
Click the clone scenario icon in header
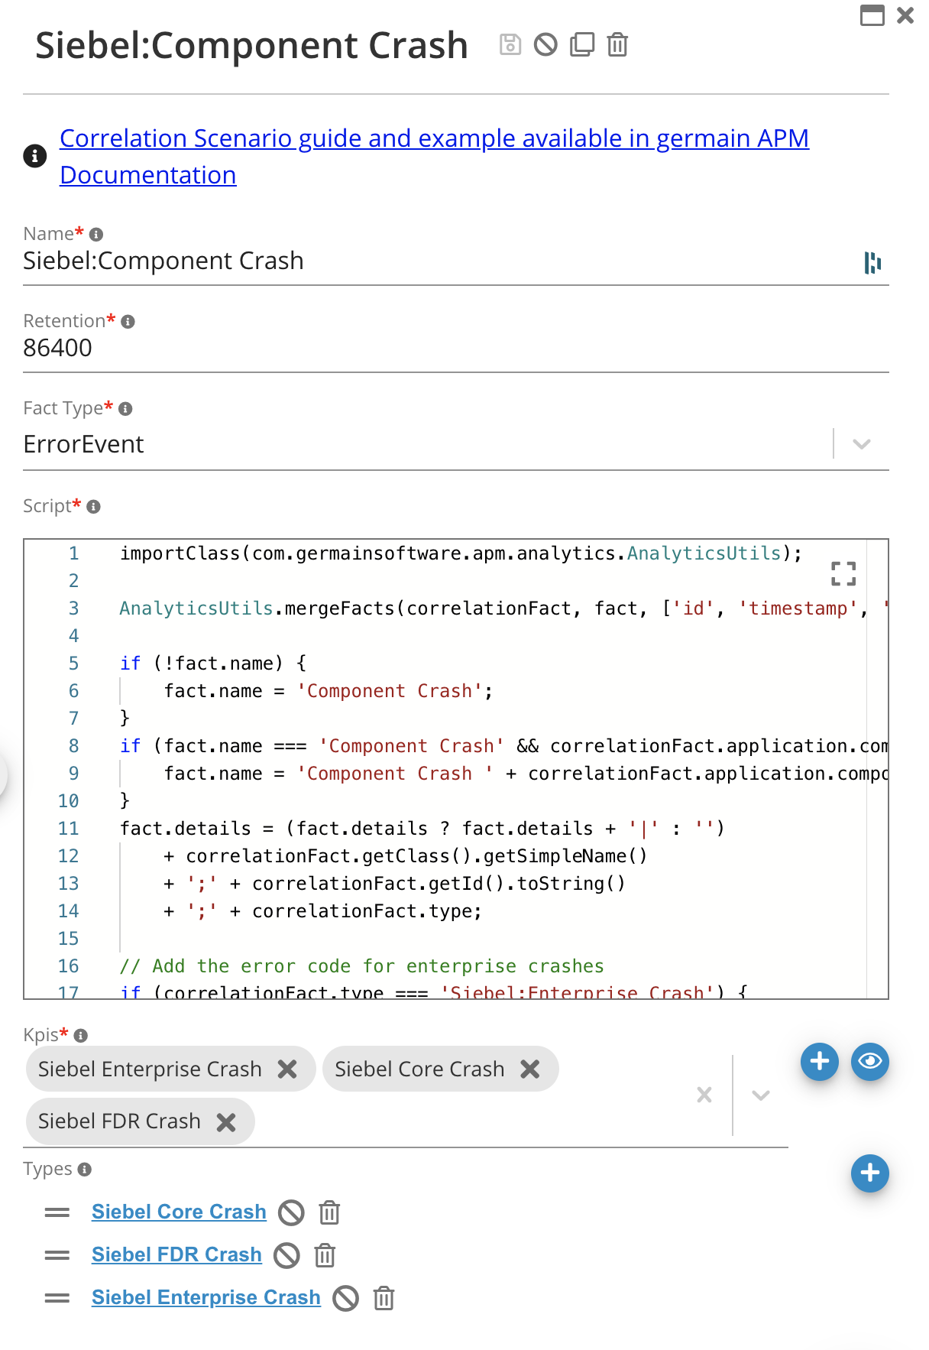(581, 45)
